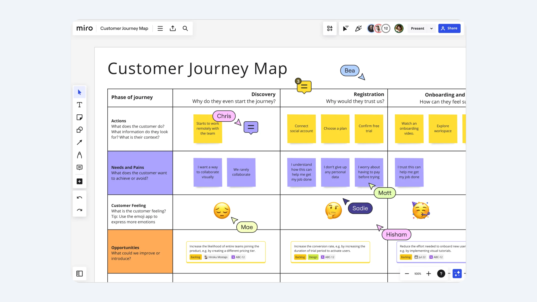Click the Hiroku Mostajo assignee tag
The image size is (537, 302).
tap(216, 257)
